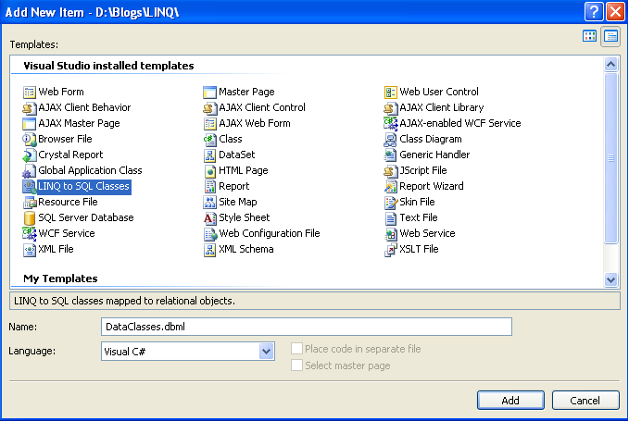Select the Browser File icon
This screenshot has width=629, height=421.
tap(29, 139)
